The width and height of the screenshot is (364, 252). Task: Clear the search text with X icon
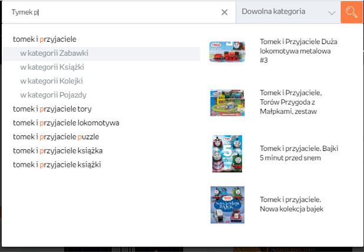point(224,12)
